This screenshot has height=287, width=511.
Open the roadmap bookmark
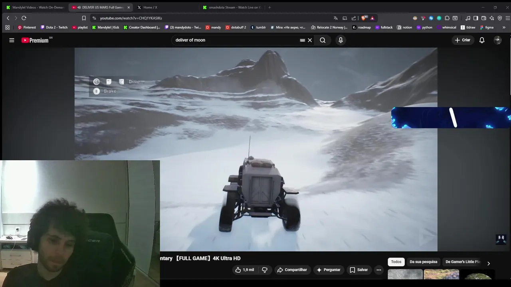(x=362, y=28)
